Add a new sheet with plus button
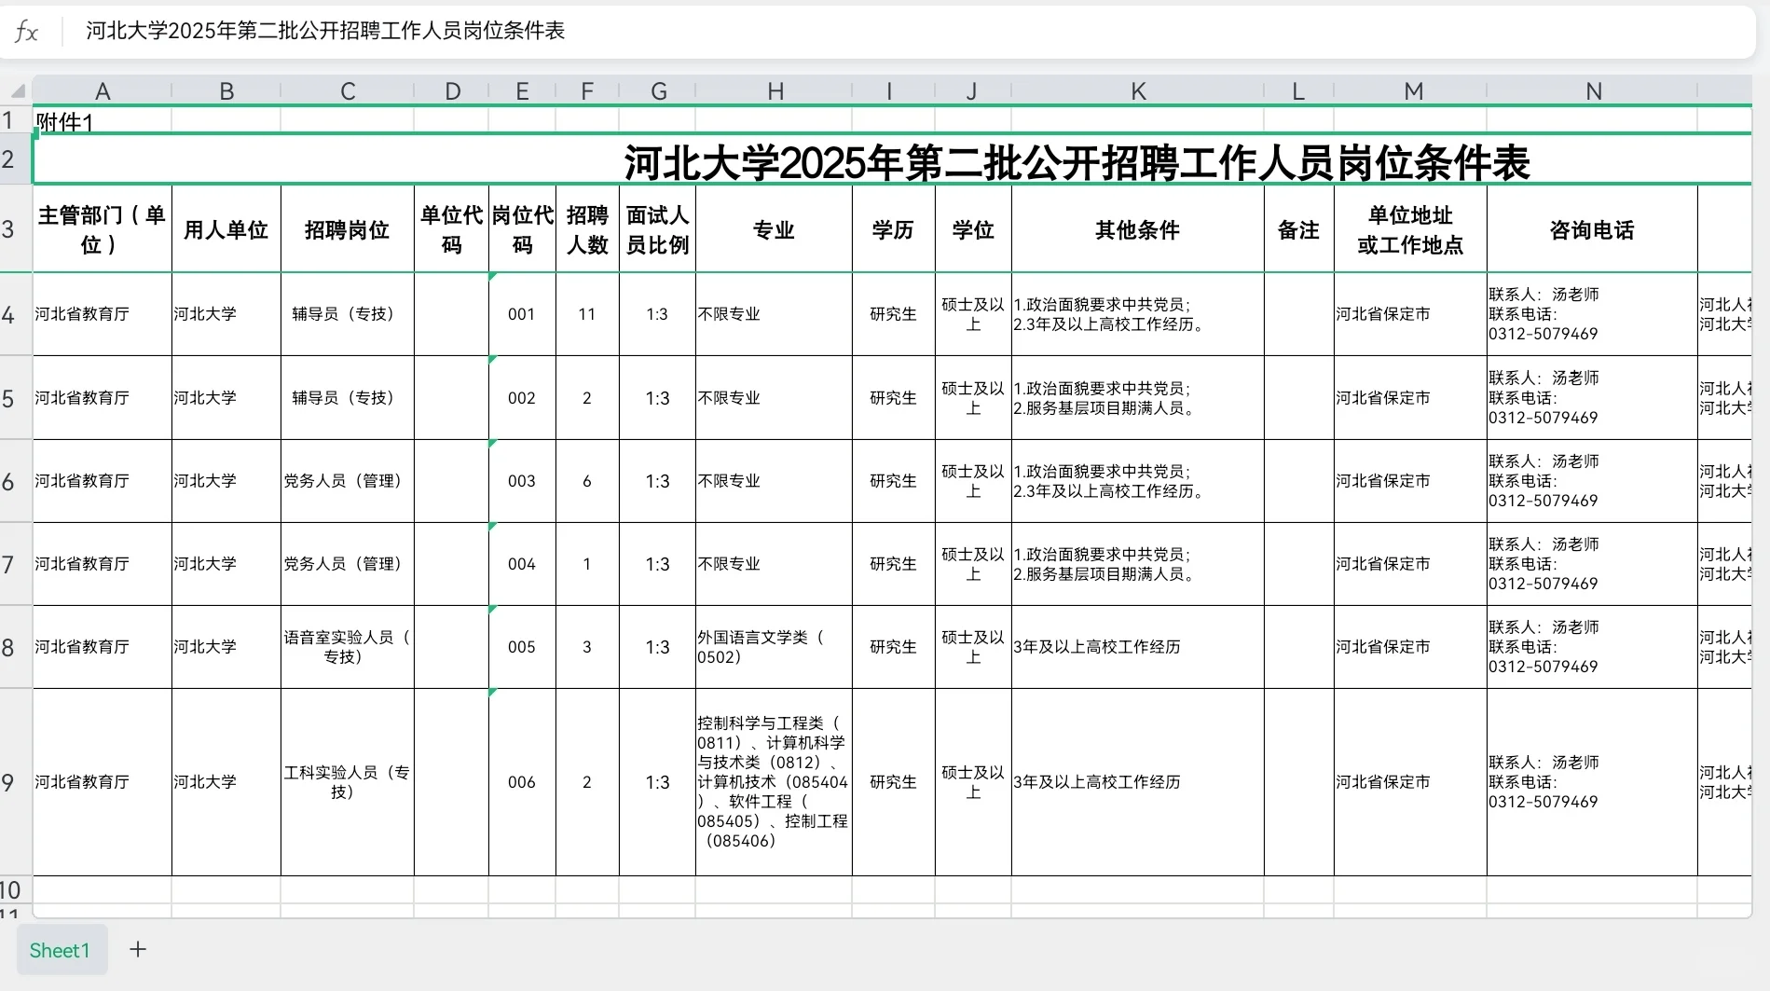The height and width of the screenshot is (991, 1770). click(138, 949)
